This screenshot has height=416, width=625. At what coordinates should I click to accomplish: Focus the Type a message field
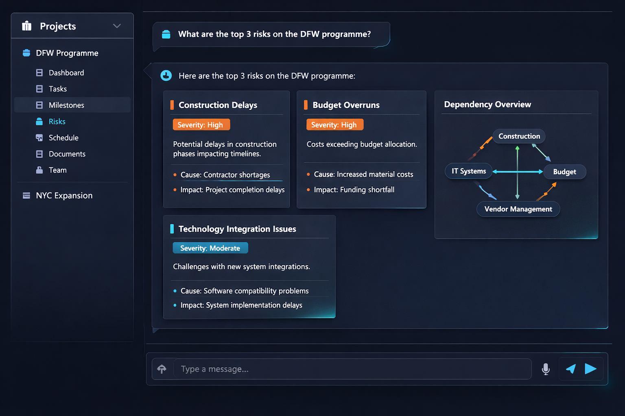pyautogui.click(x=352, y=369)
